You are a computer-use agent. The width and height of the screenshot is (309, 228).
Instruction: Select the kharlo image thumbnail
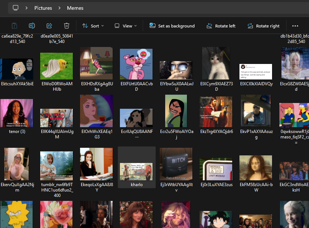[x=137, y=171]
